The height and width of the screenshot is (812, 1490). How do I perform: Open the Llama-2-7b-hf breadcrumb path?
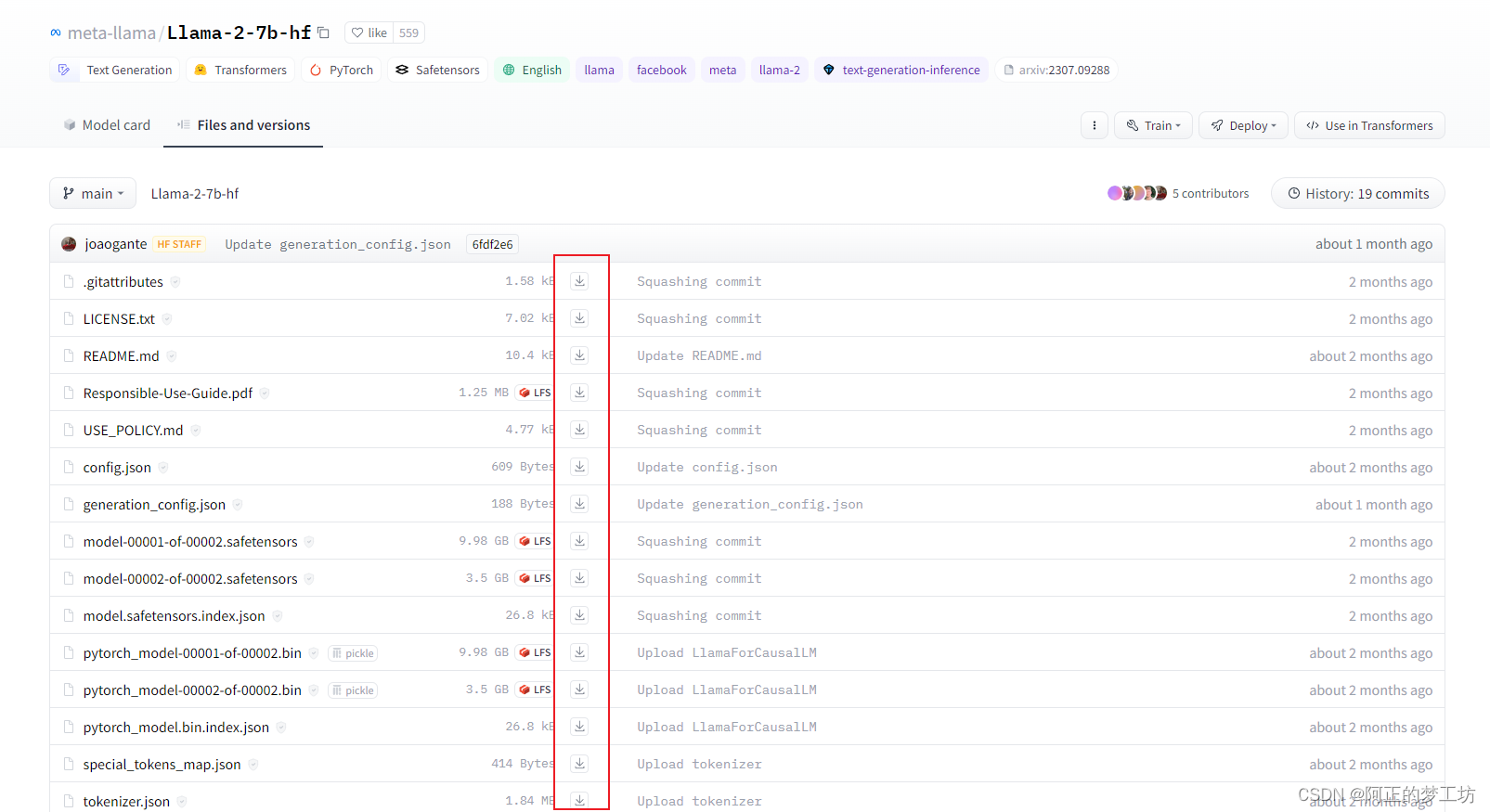coord(195,193)
